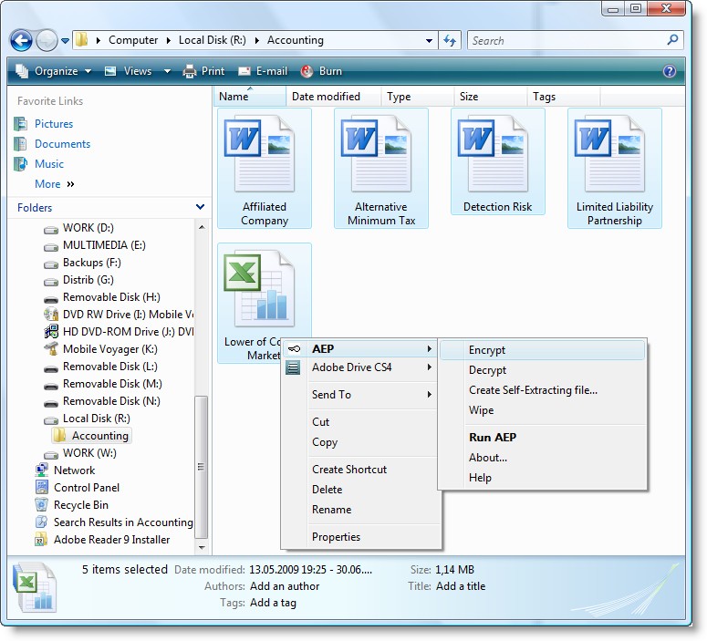The image size is (707, 641).
Task: Click the refresh button beside address bar
Action: (x=450, y=41)
